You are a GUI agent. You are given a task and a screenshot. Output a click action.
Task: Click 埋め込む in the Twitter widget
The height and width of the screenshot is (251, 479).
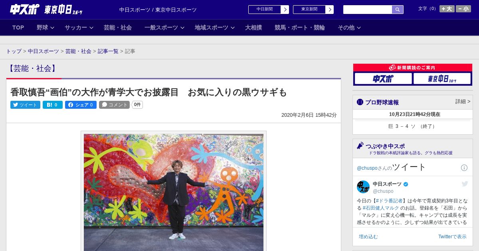[368, 237]
